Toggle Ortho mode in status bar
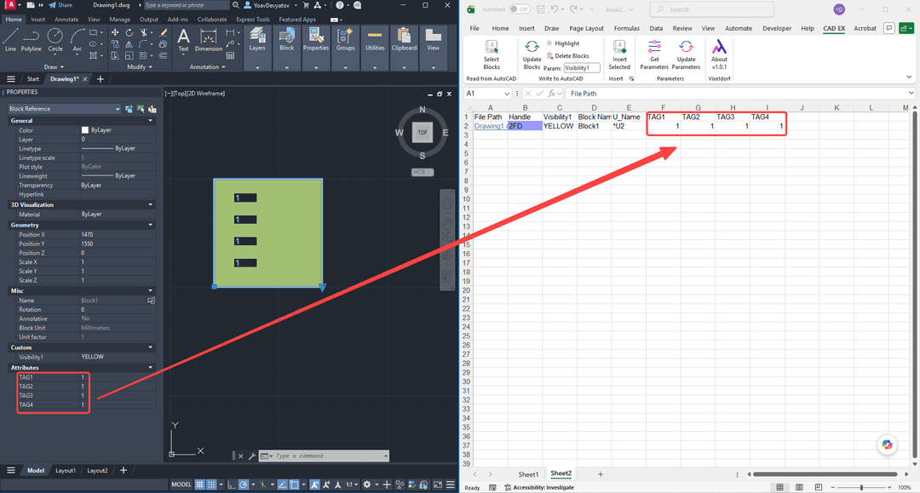This screenshot has width=920, height=493. [x=231, y=484]
